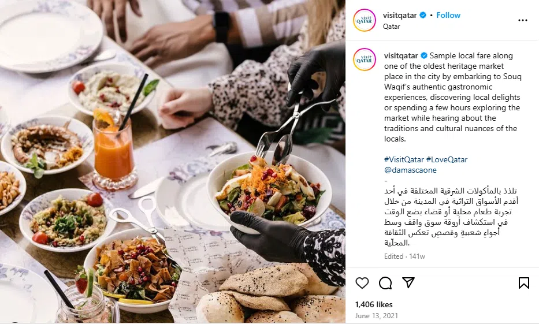The image size is (539, 324).
Task: View the 1,406 likes list
Action: (x=374, y=304)
